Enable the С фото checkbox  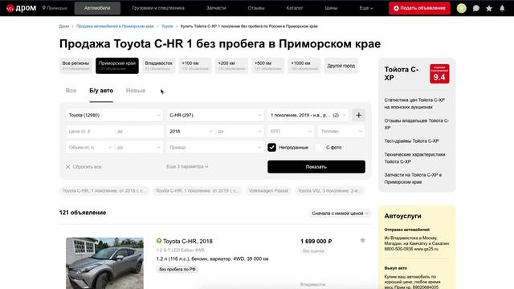coord(320,148)
